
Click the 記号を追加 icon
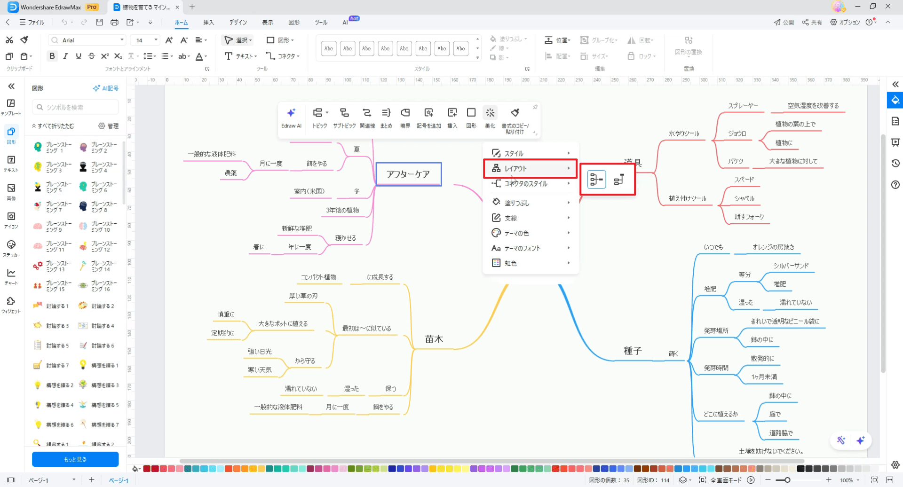click(428, 118)
